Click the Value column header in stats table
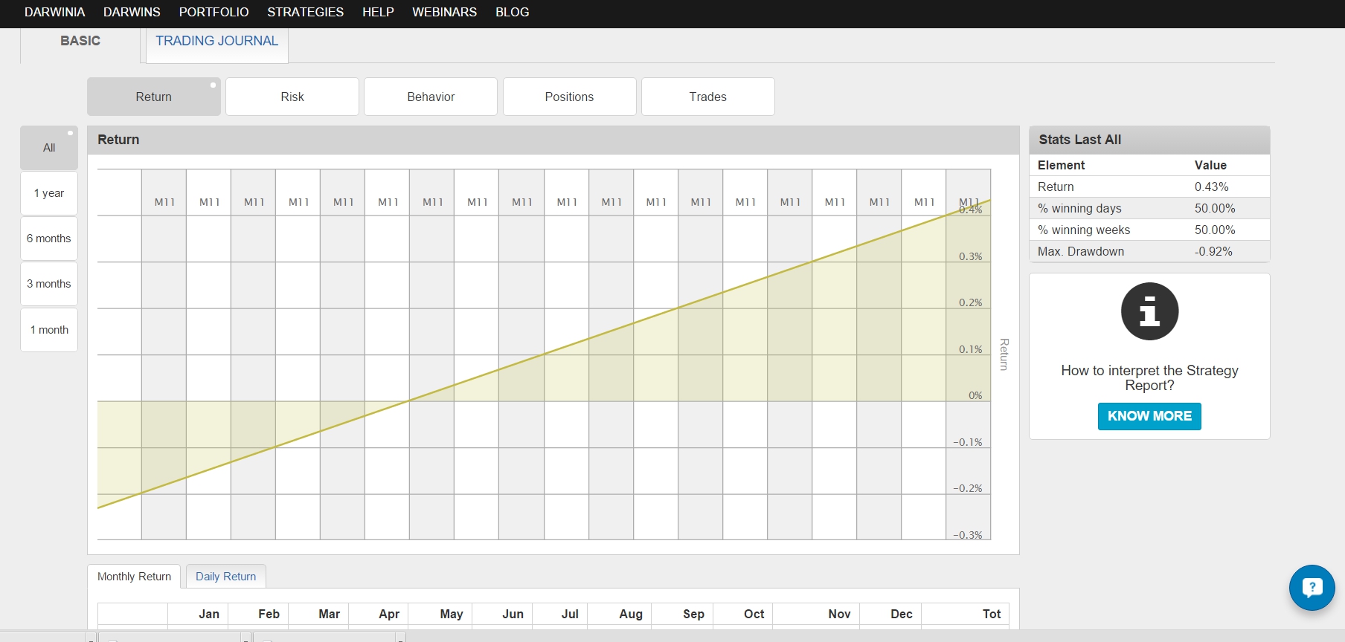 (x=1210, y=165)
